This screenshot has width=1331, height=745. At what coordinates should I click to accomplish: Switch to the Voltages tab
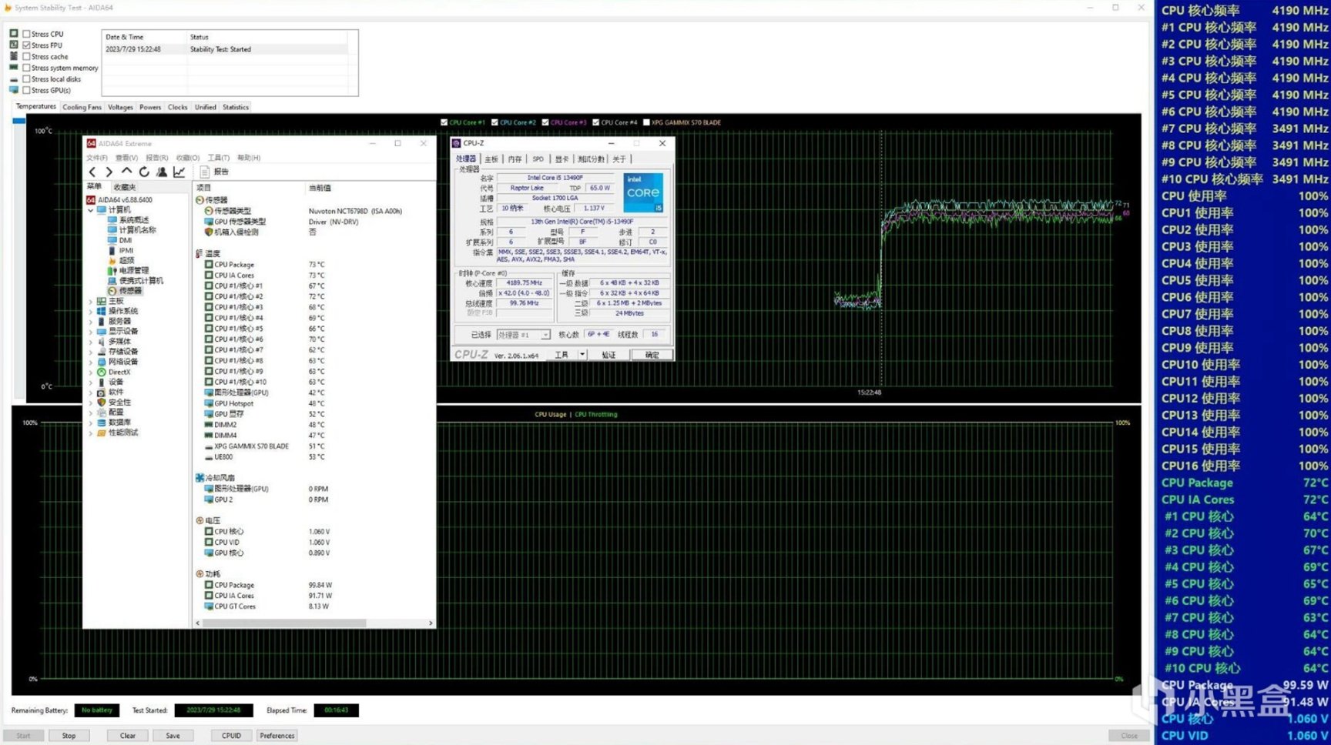point(120,107)
